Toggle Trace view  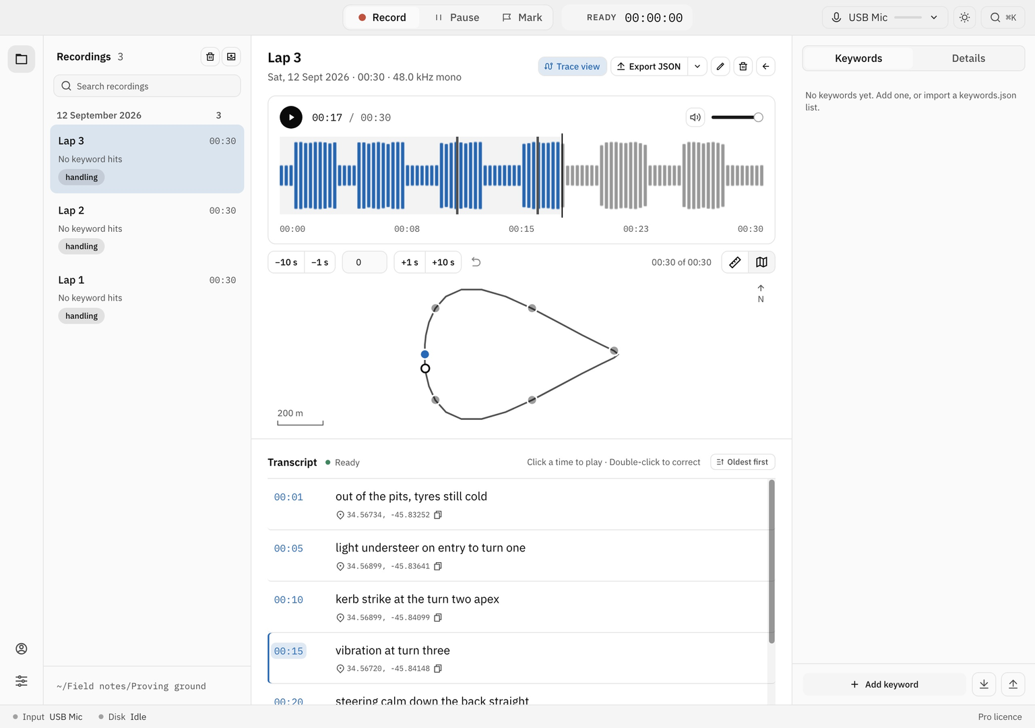pyautogui.click(x=572, y=66)
